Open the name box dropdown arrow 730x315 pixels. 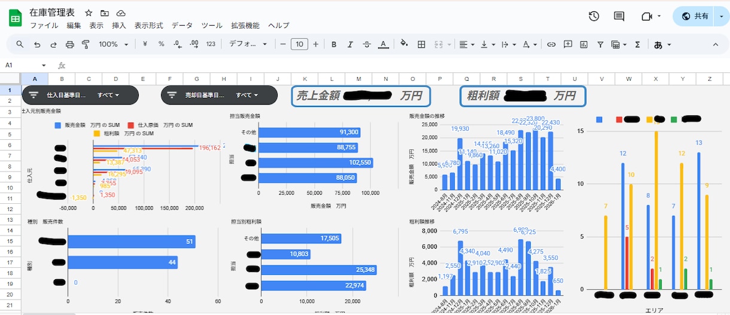44,65
